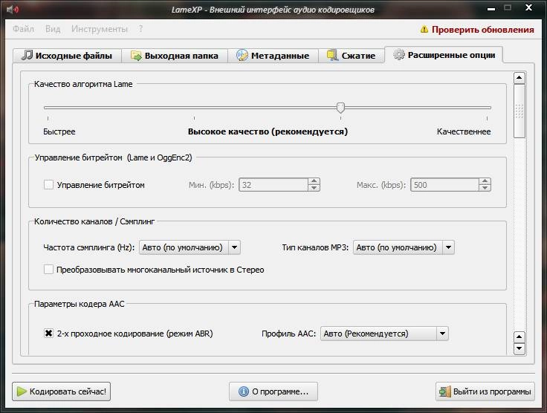Click the Проверить обновления link

point(482,30)
